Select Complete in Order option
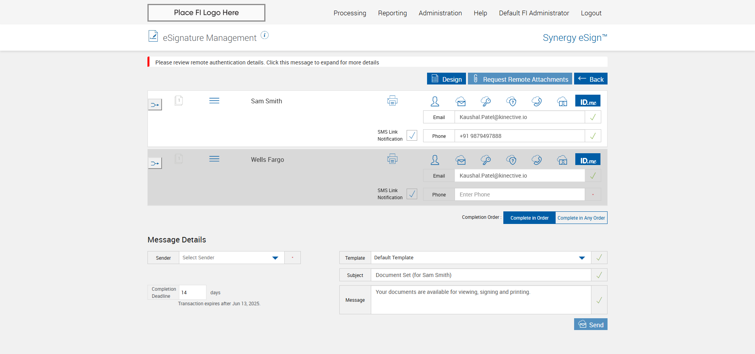755x354 pixels. [x=529, y=218]
